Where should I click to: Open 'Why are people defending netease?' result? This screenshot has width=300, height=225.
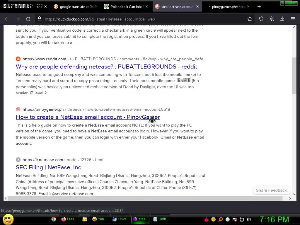106,67
